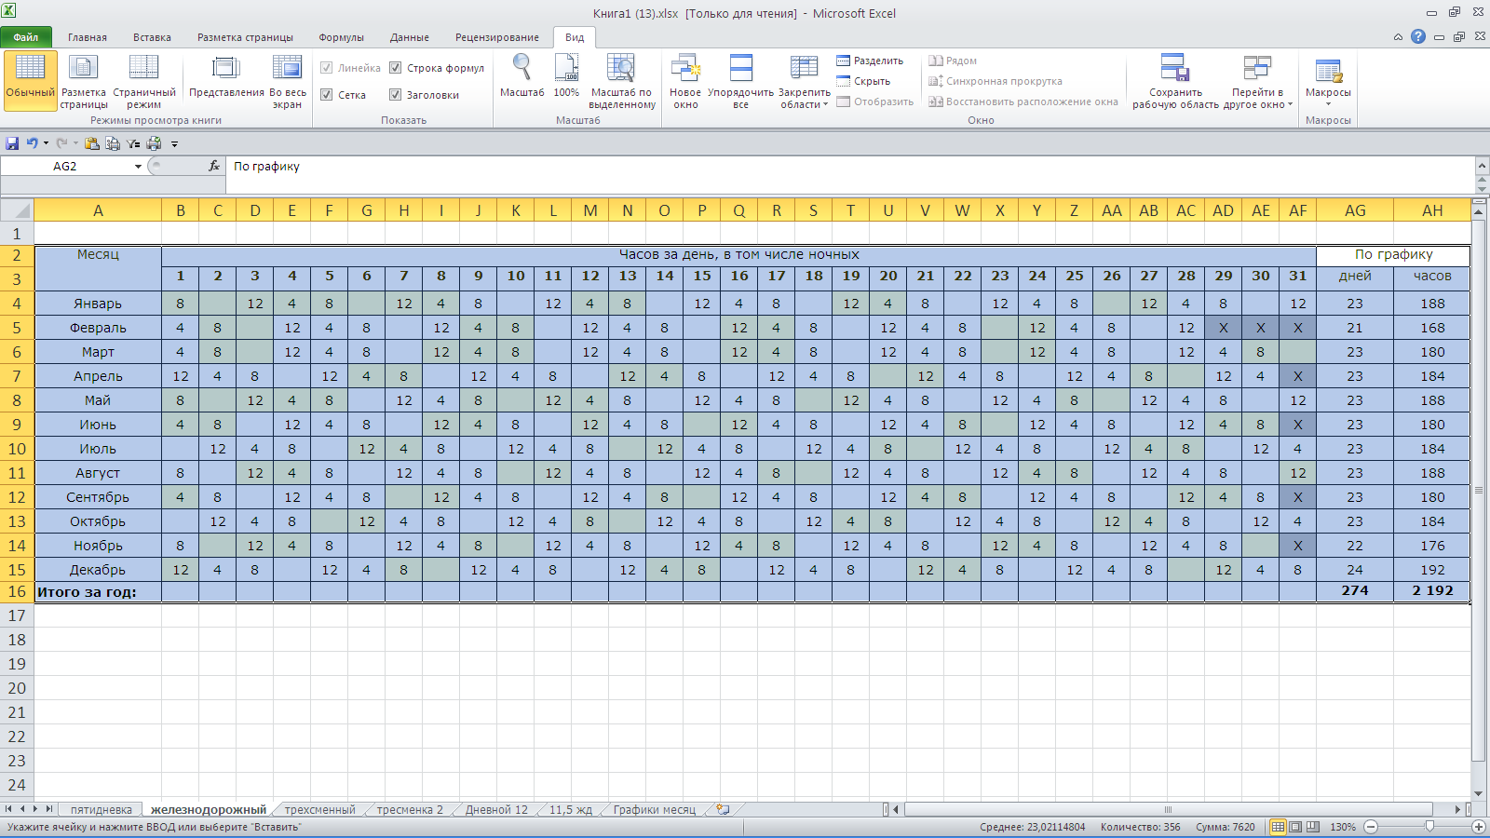Select row 16 header

(17, 591)
